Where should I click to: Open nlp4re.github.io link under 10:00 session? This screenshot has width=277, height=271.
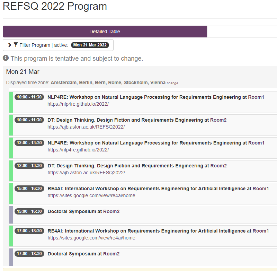pos(78,104)
